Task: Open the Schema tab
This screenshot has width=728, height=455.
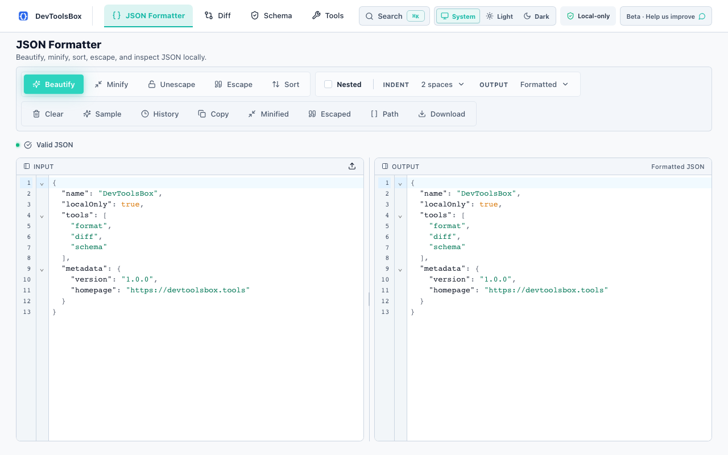Action: (x=271, y=16)
